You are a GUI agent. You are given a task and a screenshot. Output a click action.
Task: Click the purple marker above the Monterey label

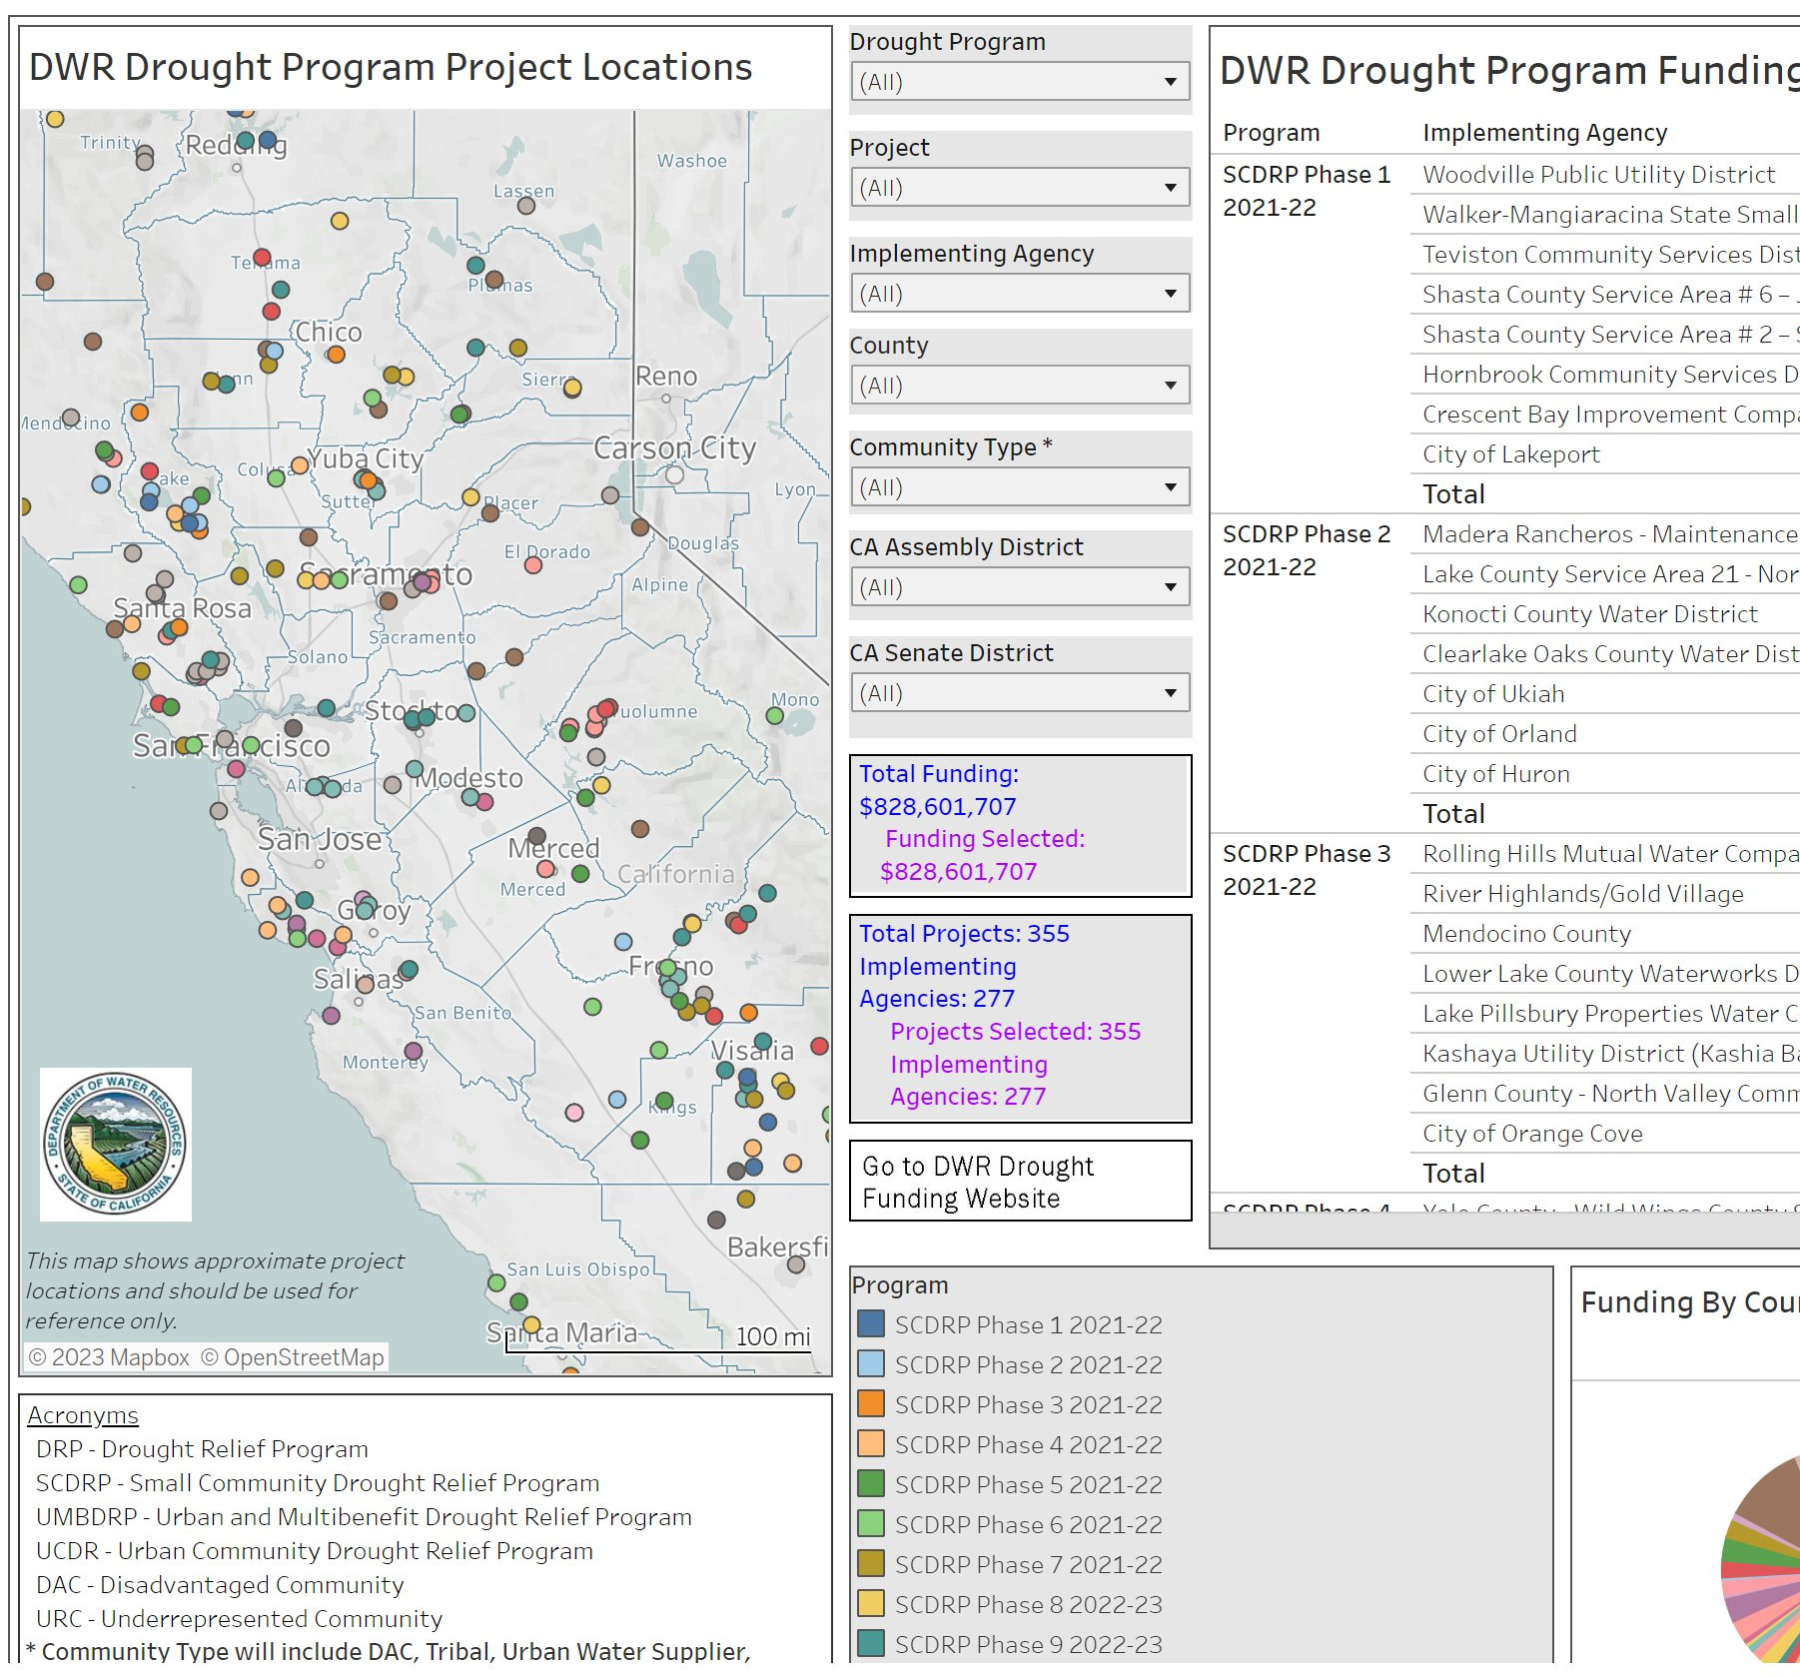click(413, 1050)
